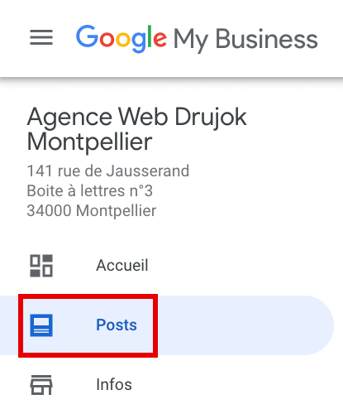343x409 pixels.
Task: Click the "Business" word in header
Action: [x=266, y=39]
